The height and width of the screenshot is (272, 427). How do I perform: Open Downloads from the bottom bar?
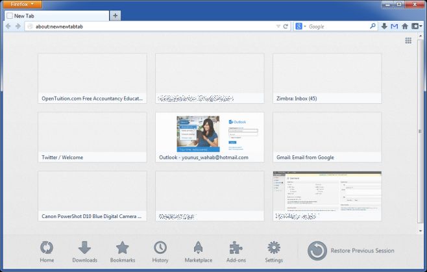[85, 252]
